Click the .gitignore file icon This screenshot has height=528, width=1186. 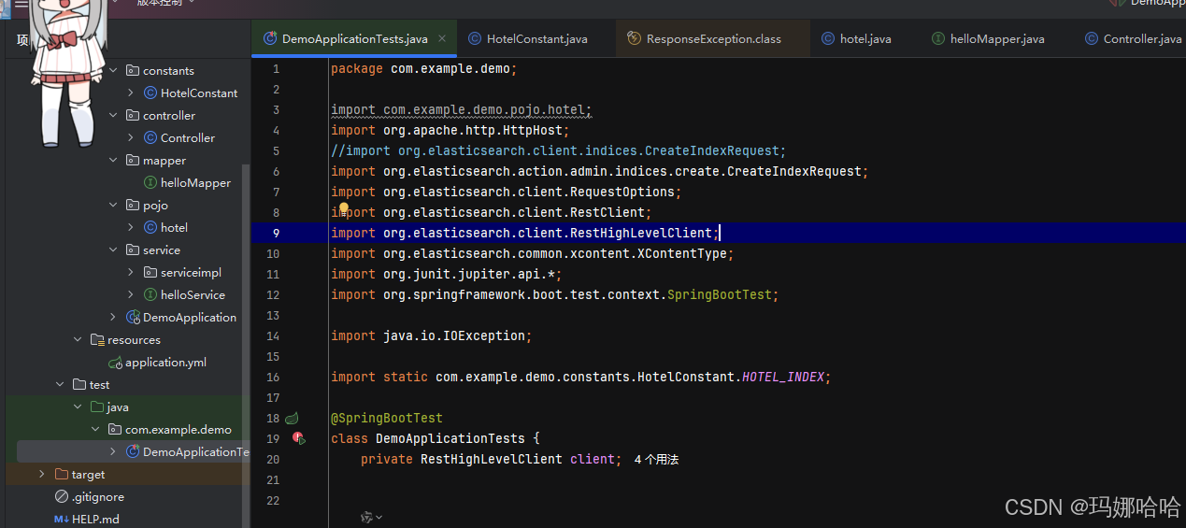point(62,496)
